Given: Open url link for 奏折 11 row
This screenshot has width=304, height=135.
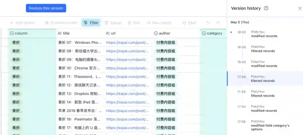Looking at the screenshot, I should coord(128,77).
